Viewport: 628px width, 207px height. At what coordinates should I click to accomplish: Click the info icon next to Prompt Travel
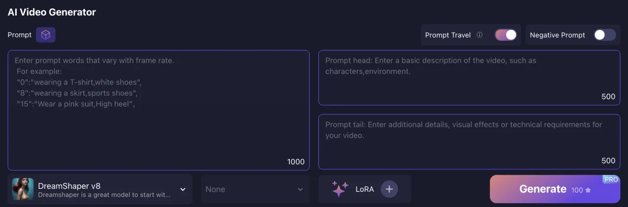[x=479, y=35]
